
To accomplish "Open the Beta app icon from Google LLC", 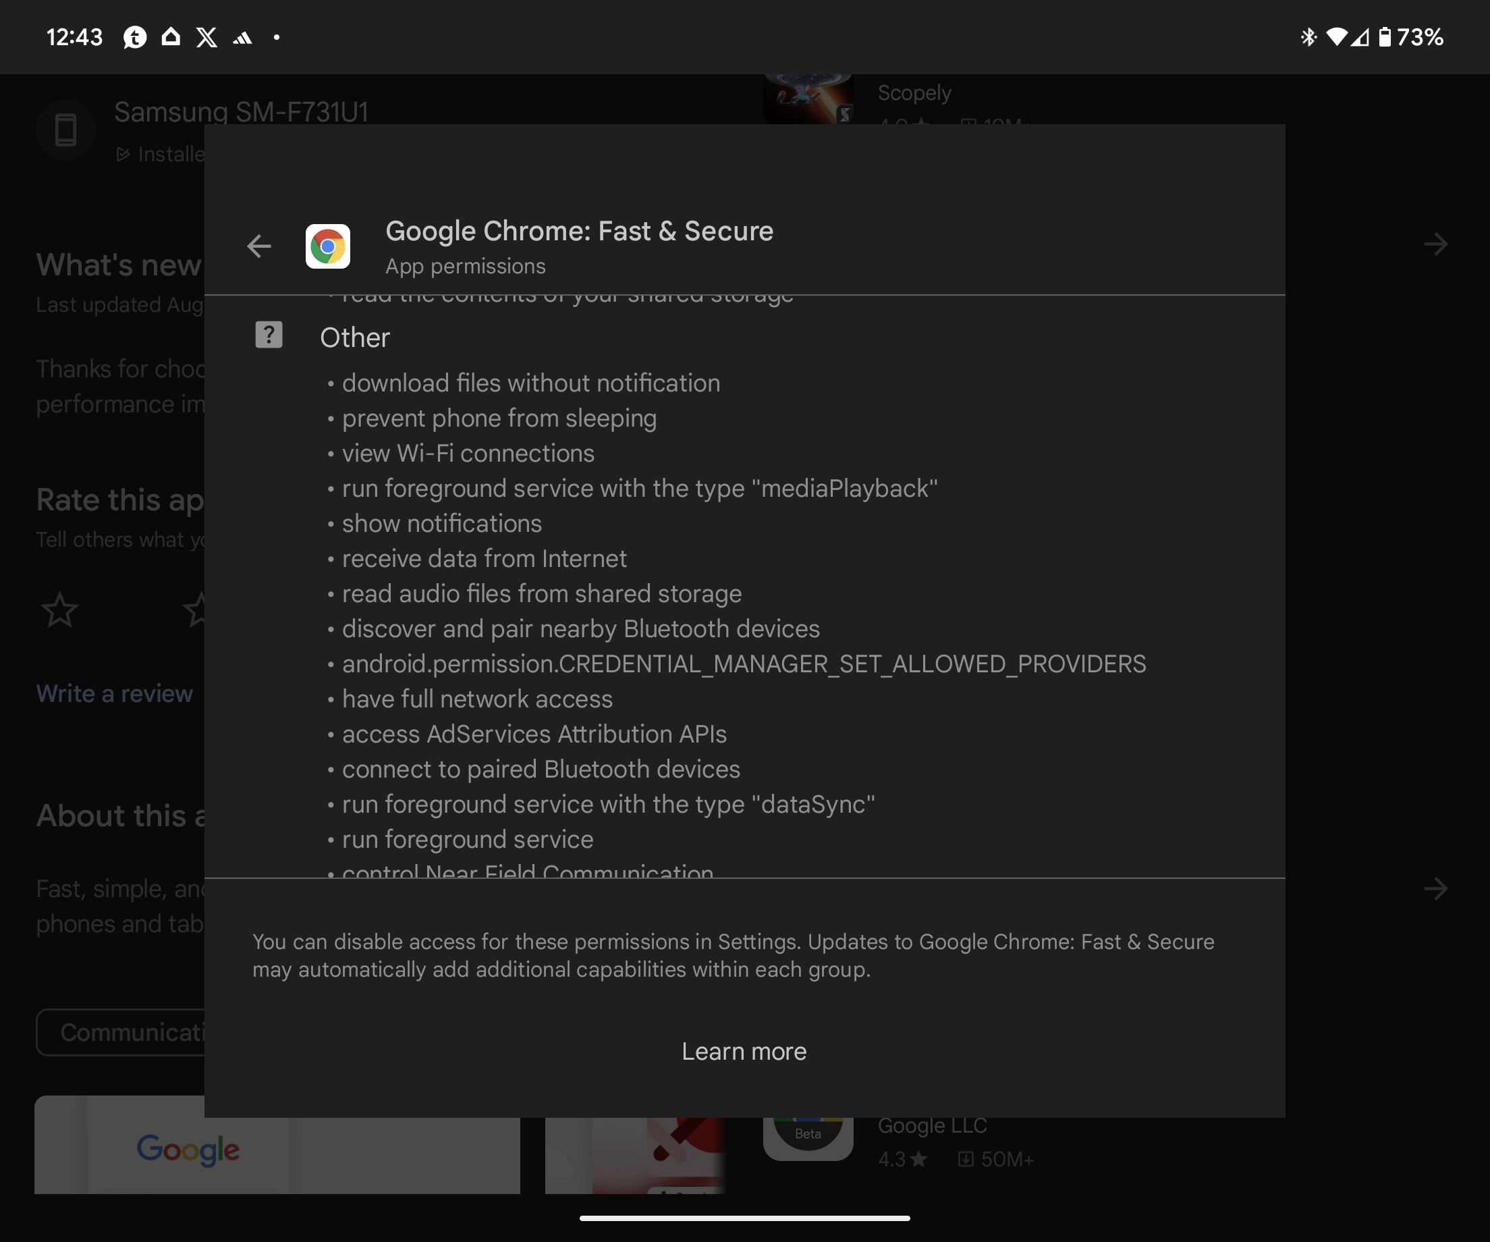I will [808, 1139].
